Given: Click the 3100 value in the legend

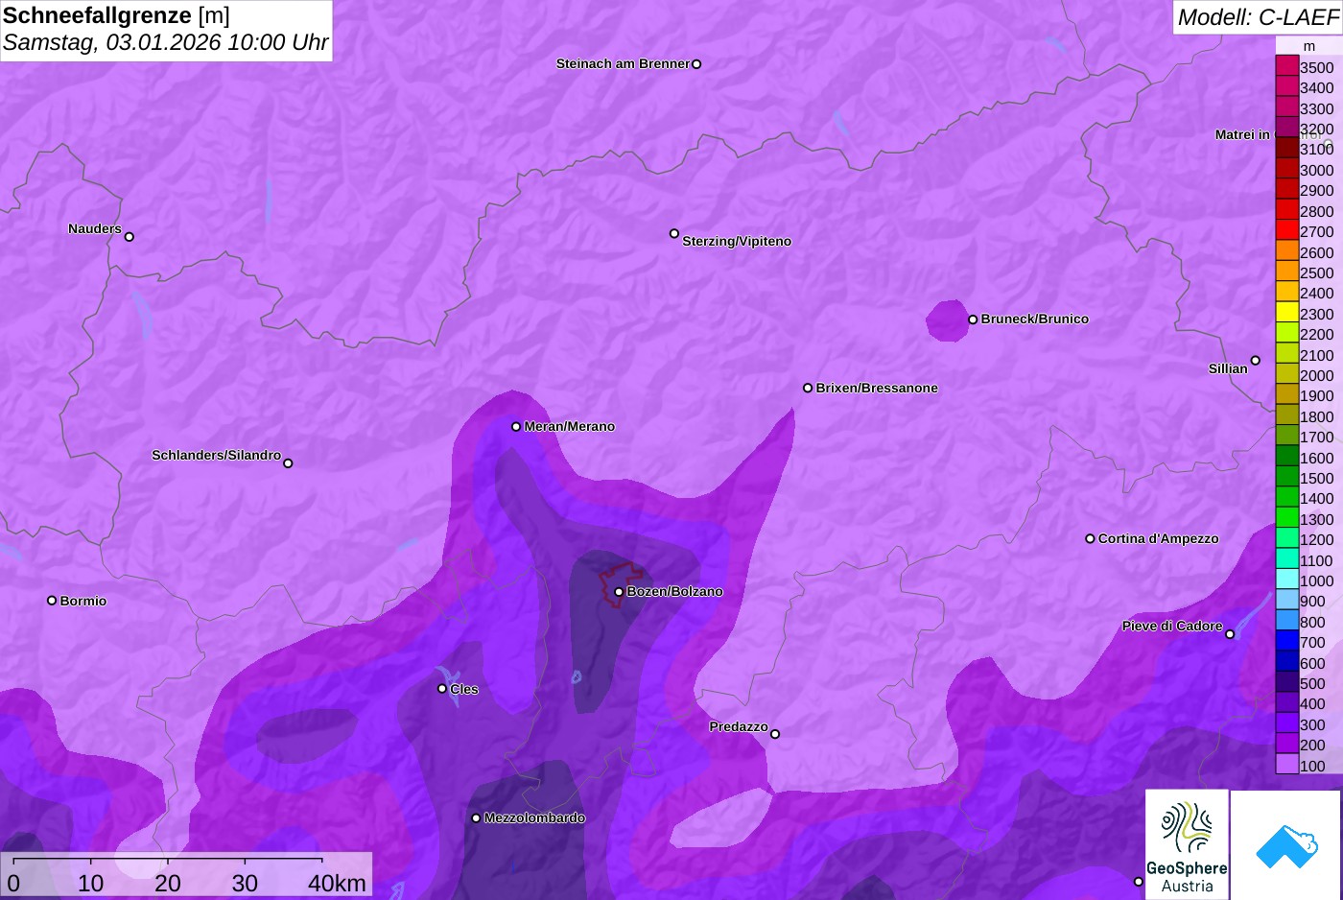Looking at the screenshot, I should point(1316,149).
